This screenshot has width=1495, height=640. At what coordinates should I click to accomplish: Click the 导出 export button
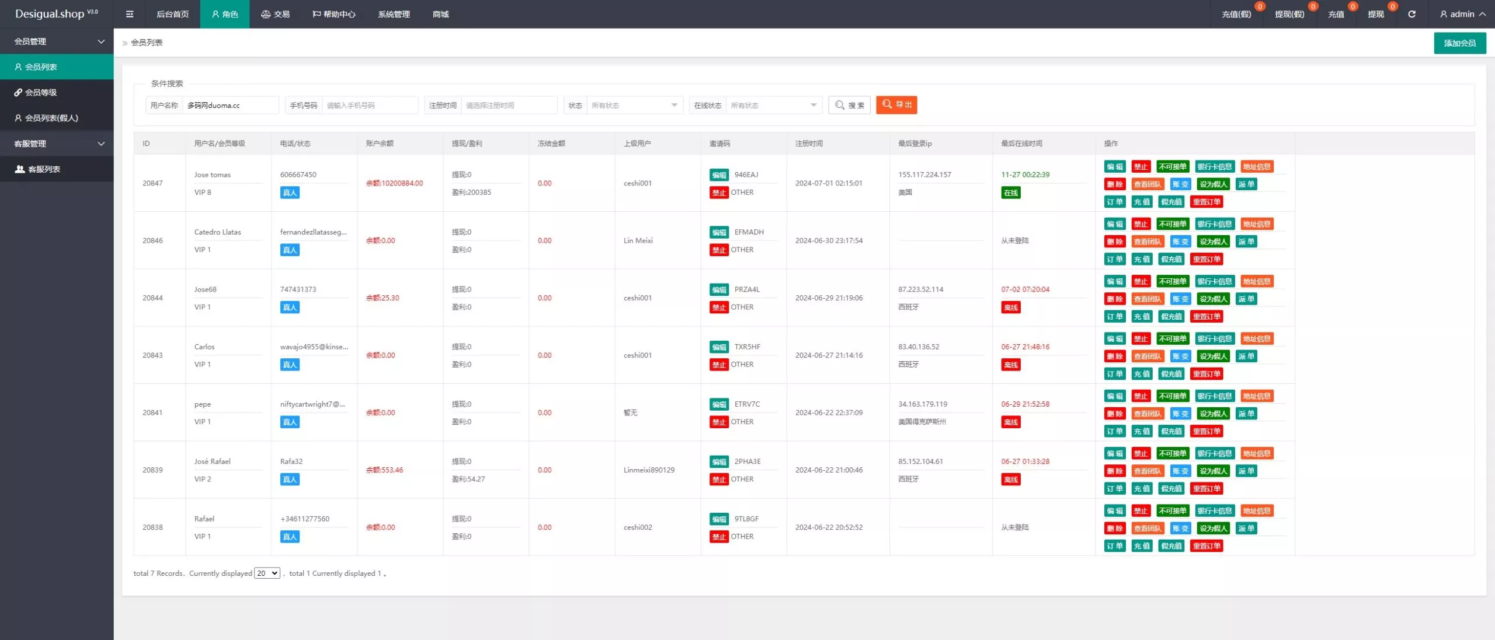point(896,104)
